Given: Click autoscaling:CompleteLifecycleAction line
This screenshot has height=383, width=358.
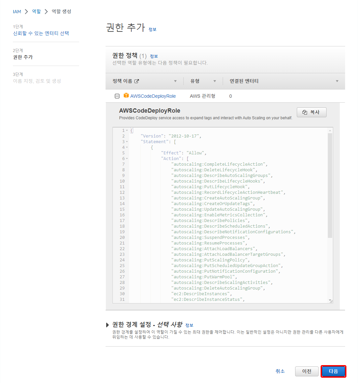Looking at the screenshot, I should point(219,164).
